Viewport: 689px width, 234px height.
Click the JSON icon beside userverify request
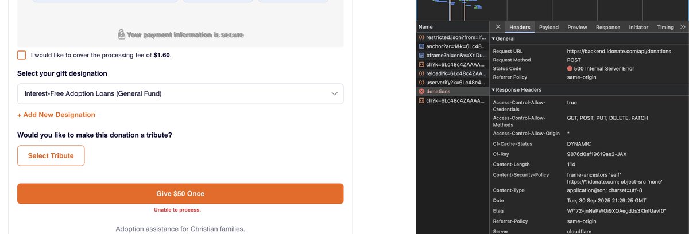[x=421, y=83]
